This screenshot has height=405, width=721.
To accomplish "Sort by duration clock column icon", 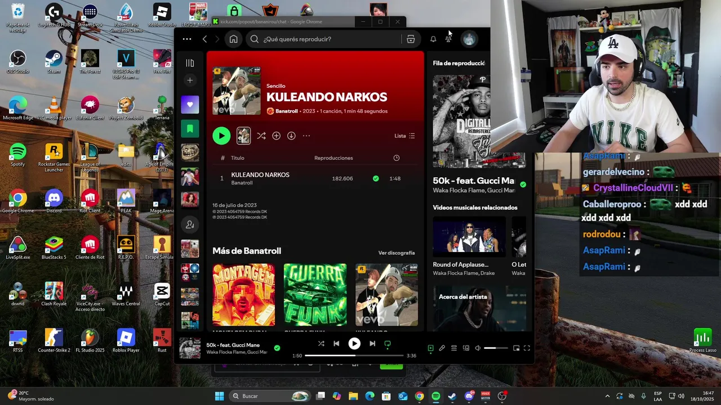I will pyautogui.click(x=397, y=158).
